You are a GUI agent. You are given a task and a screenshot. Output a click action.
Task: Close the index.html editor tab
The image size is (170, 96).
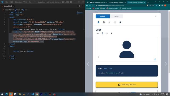[x=14, y=6]
